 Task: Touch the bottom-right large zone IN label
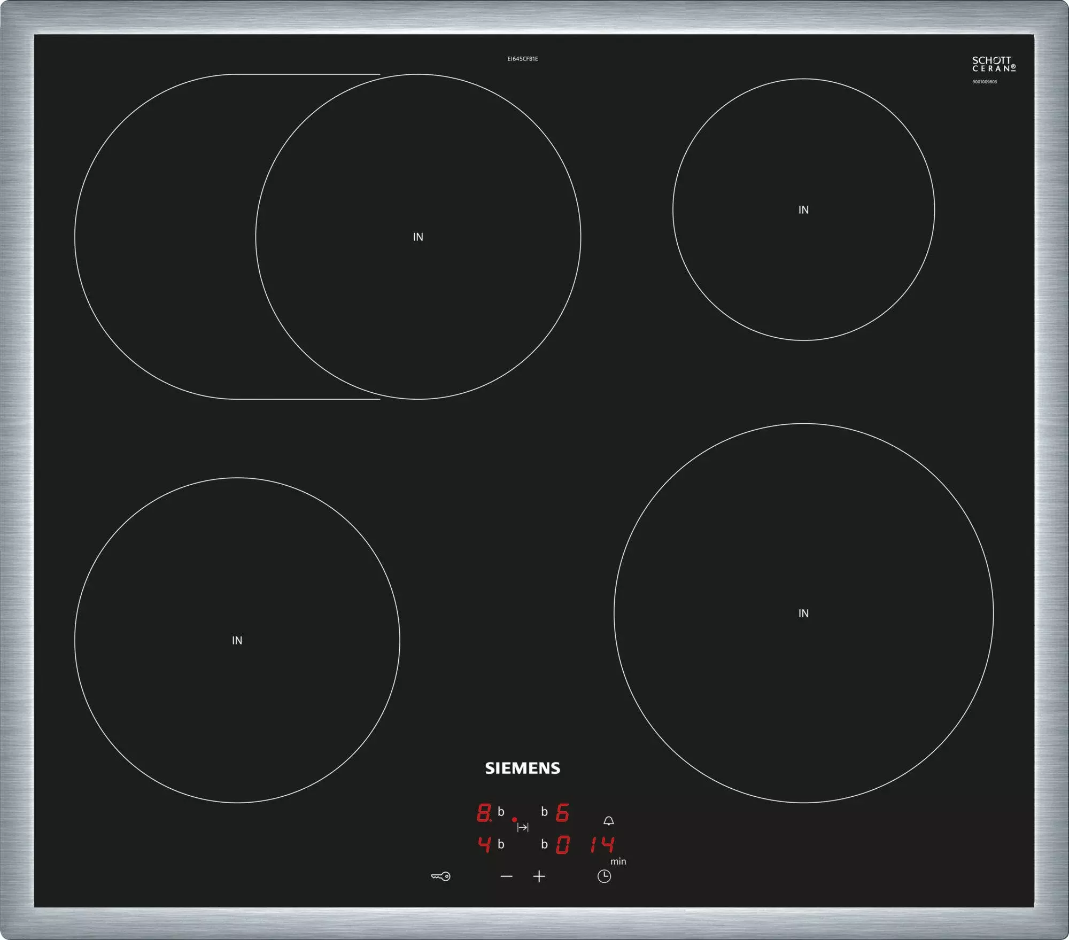pyautogui.click(x=803, y=613)
